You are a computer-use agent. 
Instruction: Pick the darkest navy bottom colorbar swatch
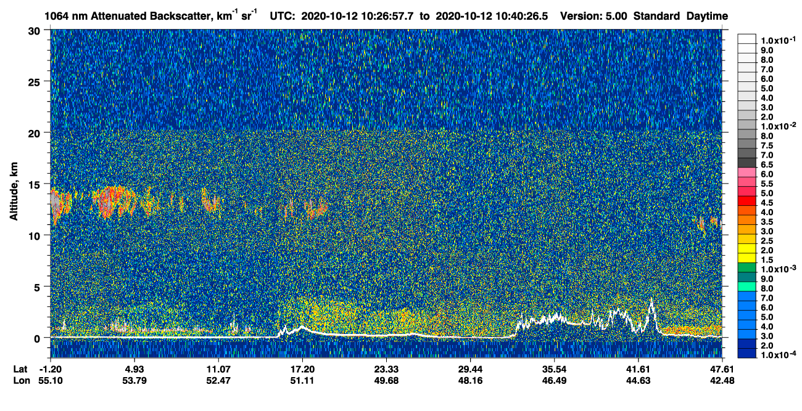[x=747, y=354]
